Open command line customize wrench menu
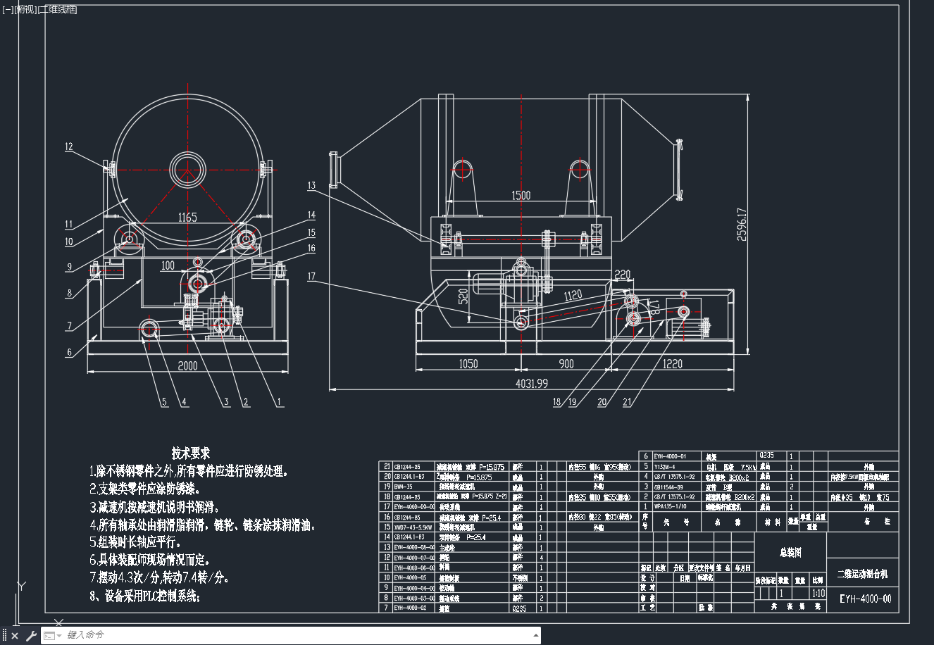 (31, 636)
